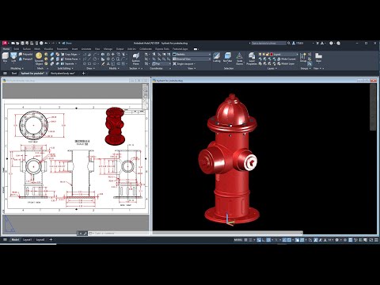Open the Insert ribbon tab
This screenshot has height=285, width=380.
coord(75,49)
